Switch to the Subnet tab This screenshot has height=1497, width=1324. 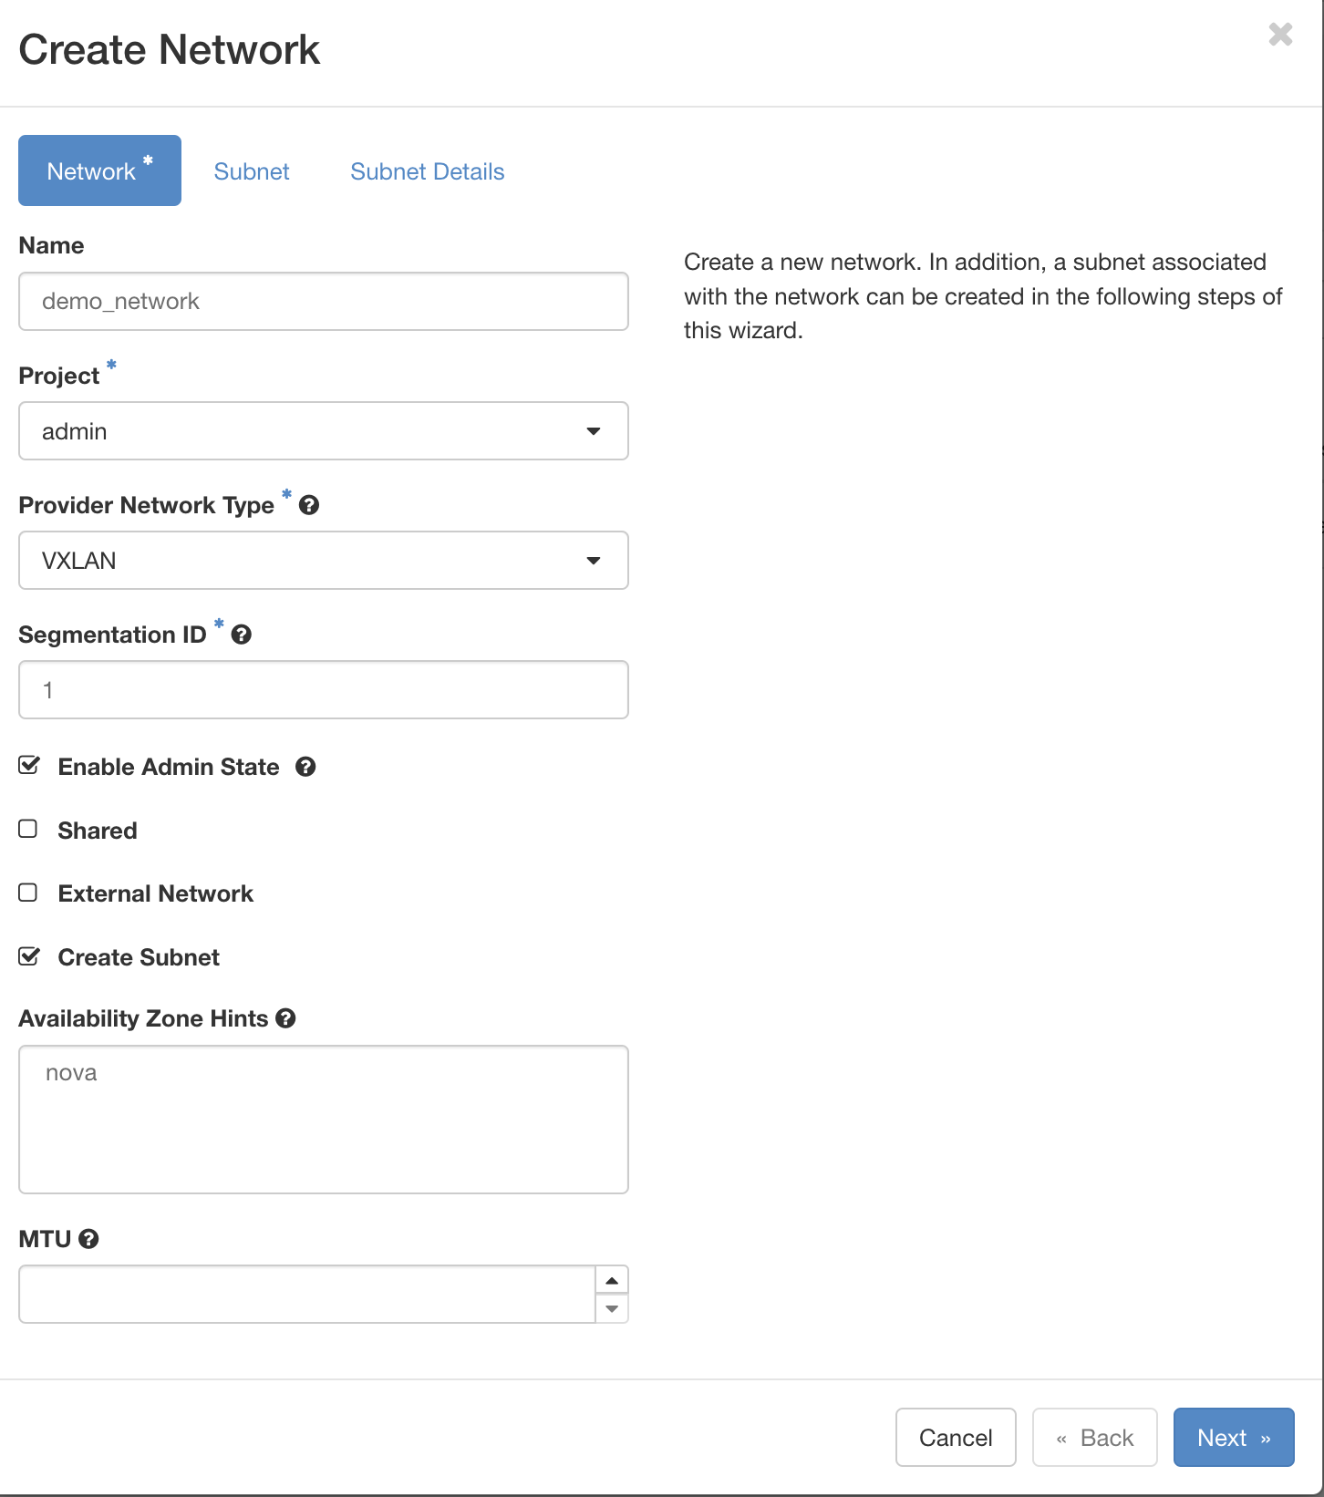pos(252,171)
